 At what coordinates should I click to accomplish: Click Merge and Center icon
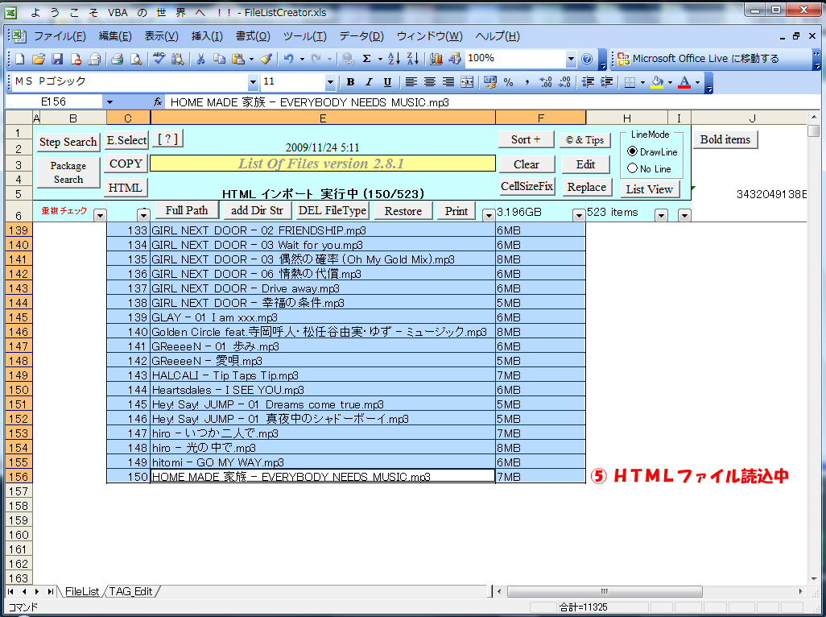pyautogui.click(x=467, y=82)
